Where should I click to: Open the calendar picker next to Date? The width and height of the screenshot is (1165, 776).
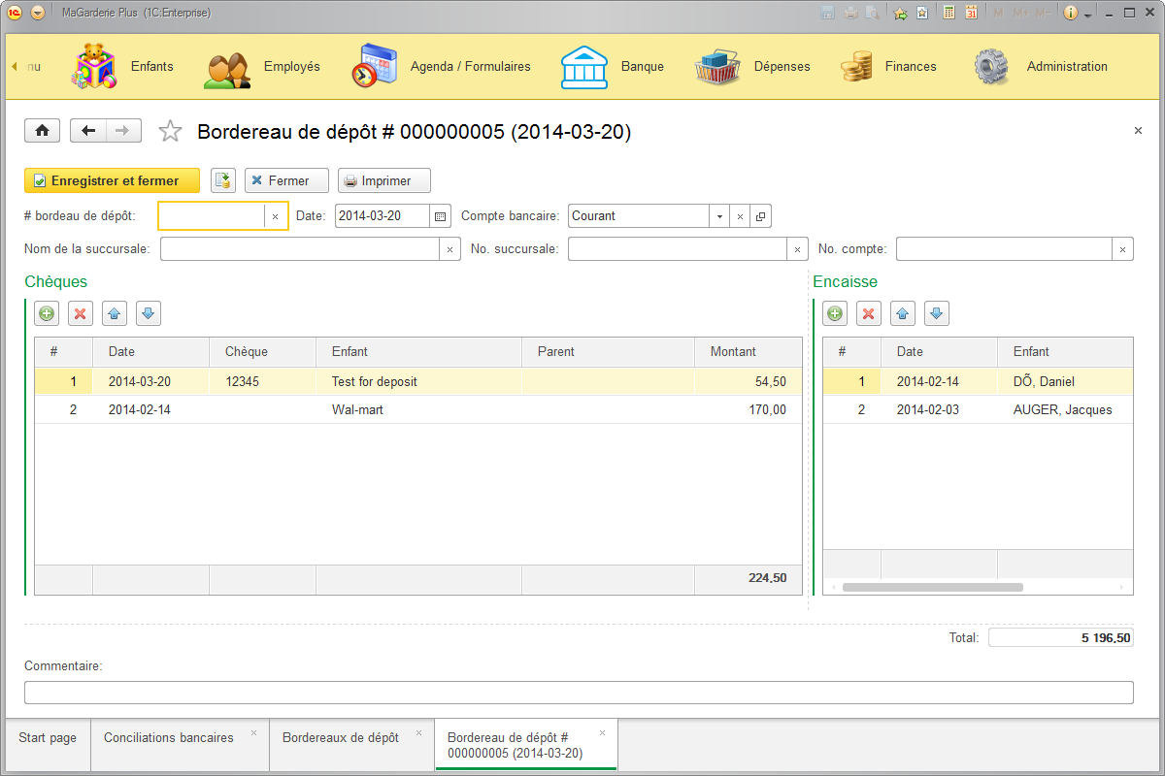coord(440,215)
